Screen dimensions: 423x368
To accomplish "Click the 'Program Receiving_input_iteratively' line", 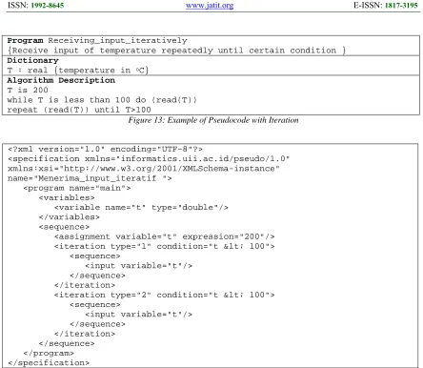I will point(97,41).
